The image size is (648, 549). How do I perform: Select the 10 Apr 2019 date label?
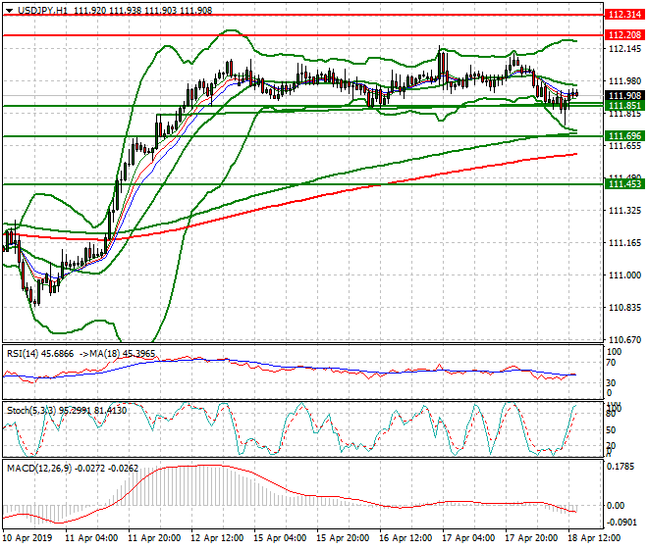(27, 538)
